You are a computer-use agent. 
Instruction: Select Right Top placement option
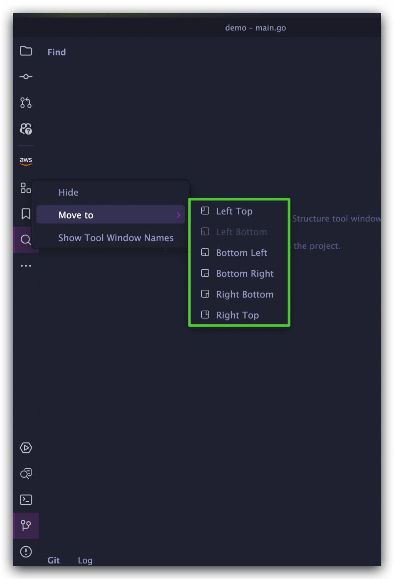click(x=237, y=315)
